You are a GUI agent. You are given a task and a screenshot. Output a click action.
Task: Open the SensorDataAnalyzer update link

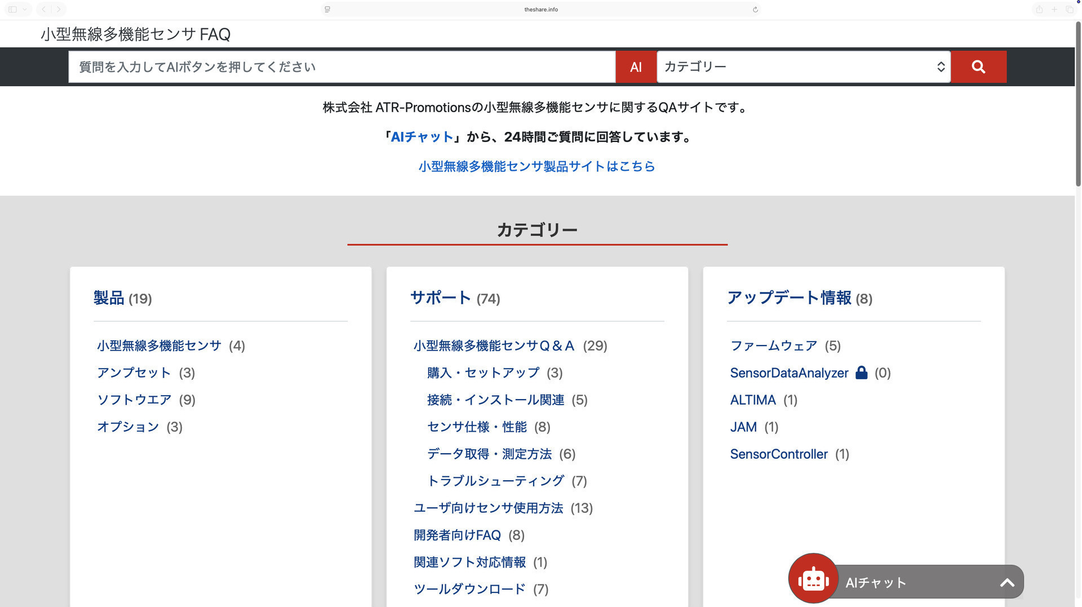pos(789,373)
